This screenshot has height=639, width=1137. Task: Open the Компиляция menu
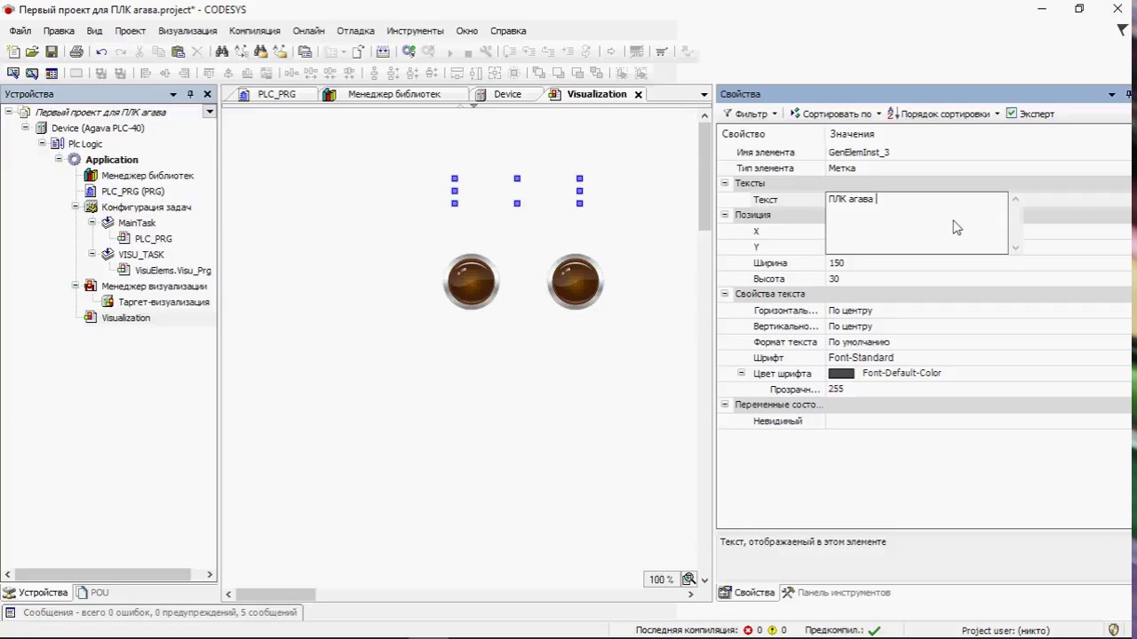254,31
